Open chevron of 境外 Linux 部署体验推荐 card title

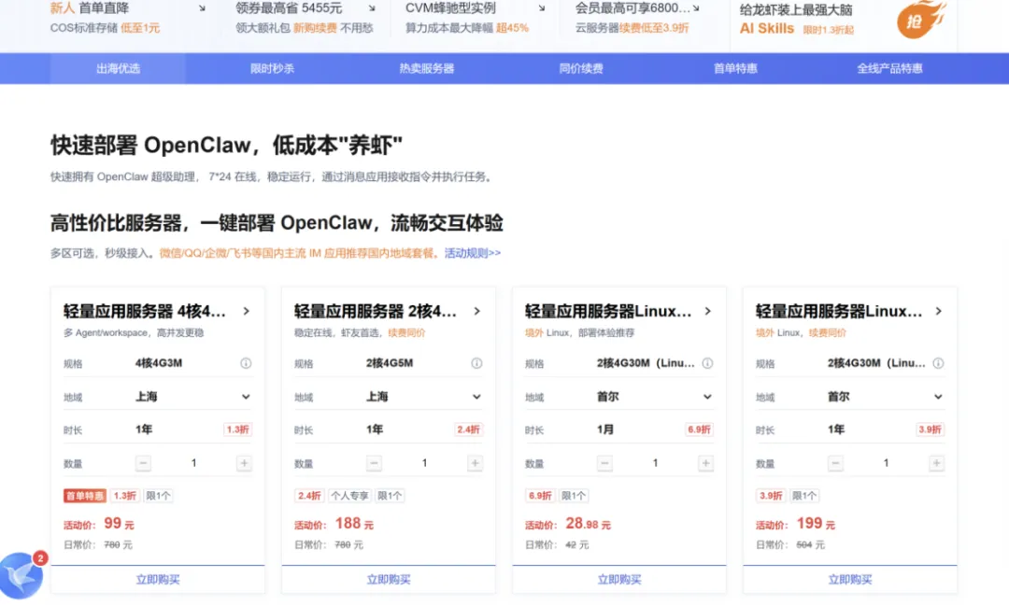pos(708,311)
